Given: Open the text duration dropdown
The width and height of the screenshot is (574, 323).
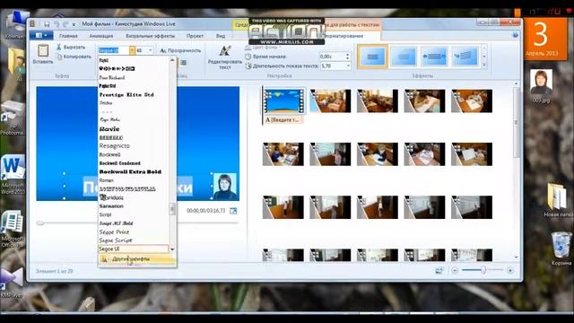Looking at the screenshot, I should [348, 65].
